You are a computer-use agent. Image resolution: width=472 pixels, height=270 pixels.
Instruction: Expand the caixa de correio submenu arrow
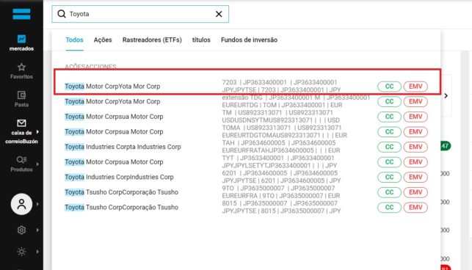point(37,132)
